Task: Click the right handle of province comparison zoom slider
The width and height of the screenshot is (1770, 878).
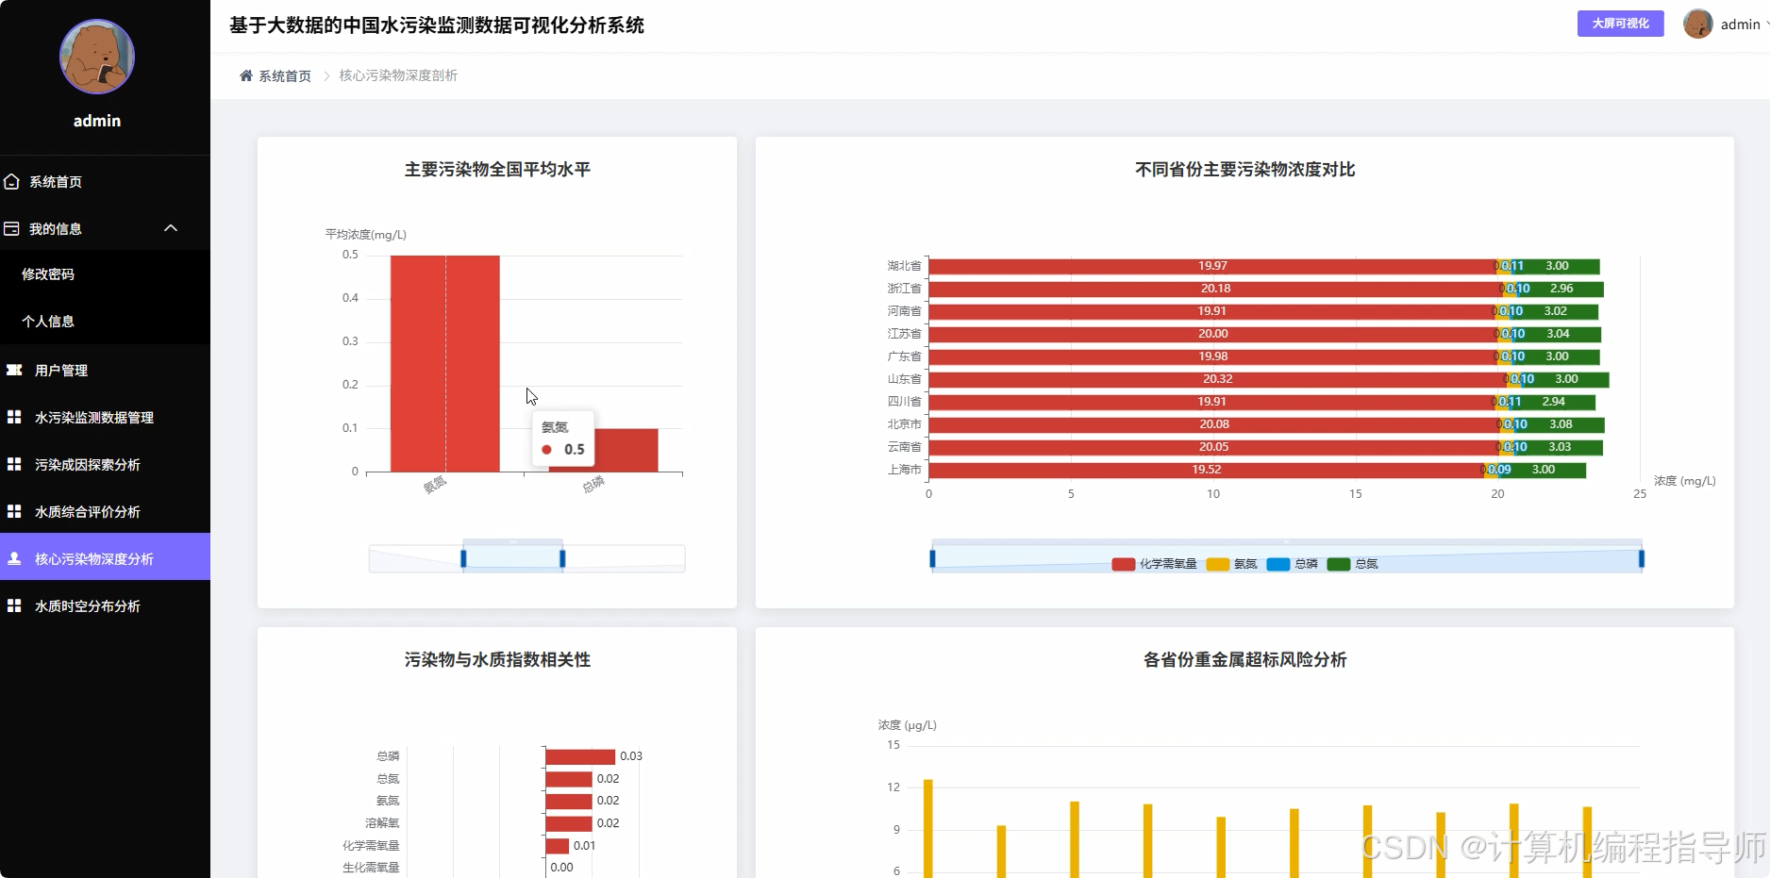Action: 1642,558
